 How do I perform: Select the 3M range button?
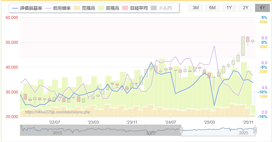[196, 8]
